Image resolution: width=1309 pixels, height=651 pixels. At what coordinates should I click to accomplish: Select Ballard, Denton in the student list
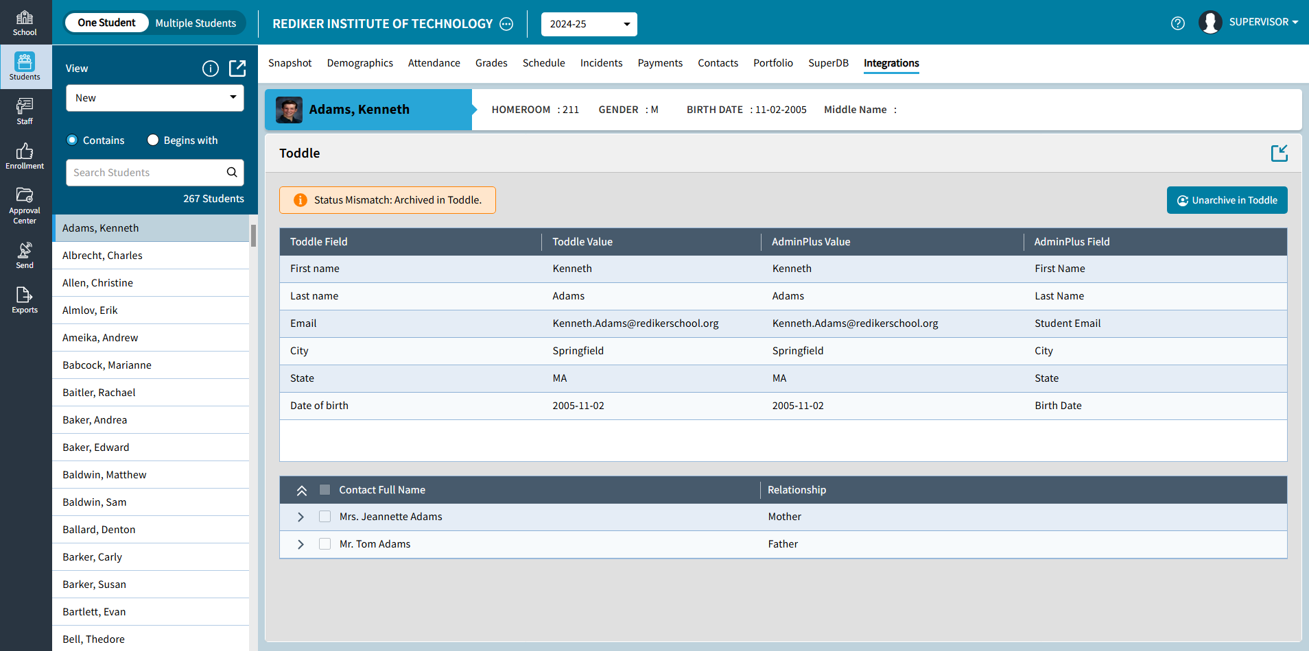pyautogui.click(x=151, y=530)
